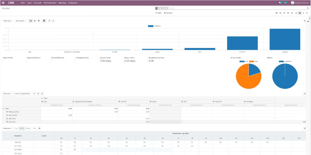Toggle stacked mode in graph toolbar
The width and height of the screenshot is (311, 155).
[44, 21]
